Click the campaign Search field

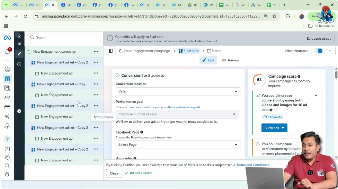(64, 37)
